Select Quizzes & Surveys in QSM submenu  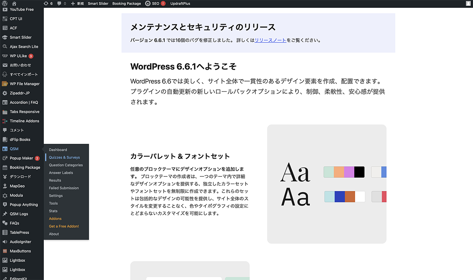pos(64,158)
